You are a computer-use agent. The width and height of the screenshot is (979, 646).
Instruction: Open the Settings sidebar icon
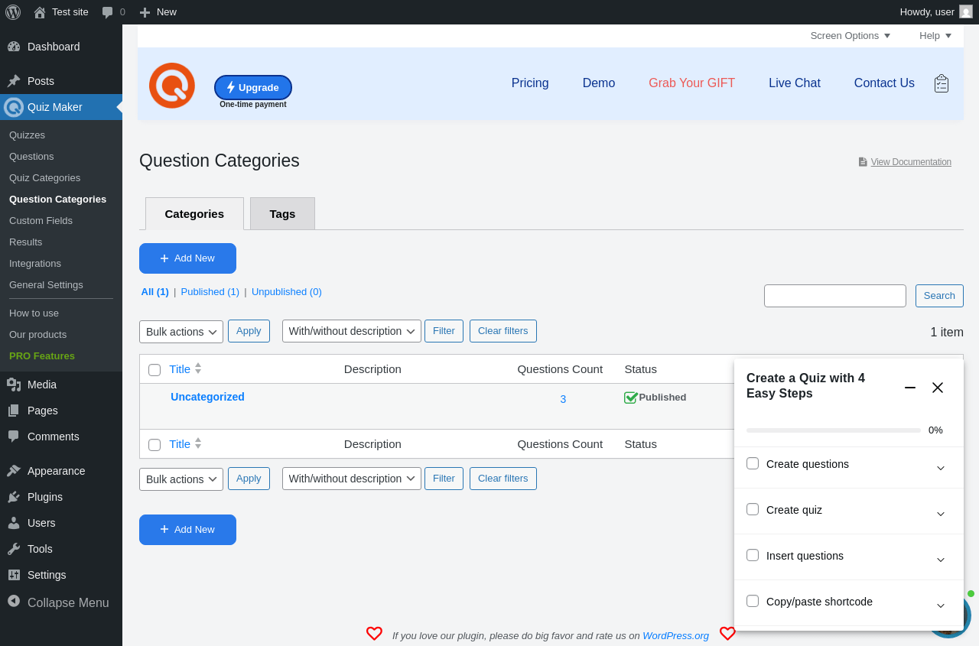coord(14,575)
